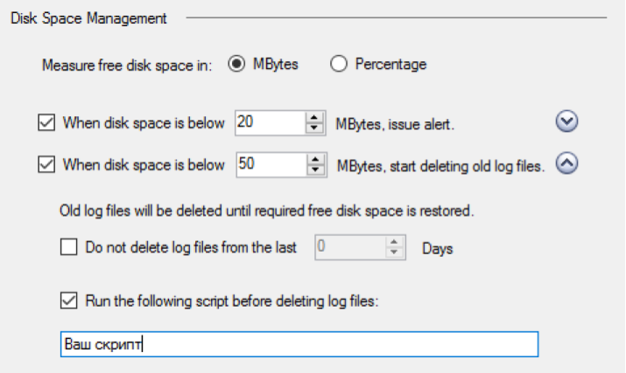Decrease the alert threshold below 20 MBytes
The width and height of the screenshot is (626, 373).
coord(313,128)
